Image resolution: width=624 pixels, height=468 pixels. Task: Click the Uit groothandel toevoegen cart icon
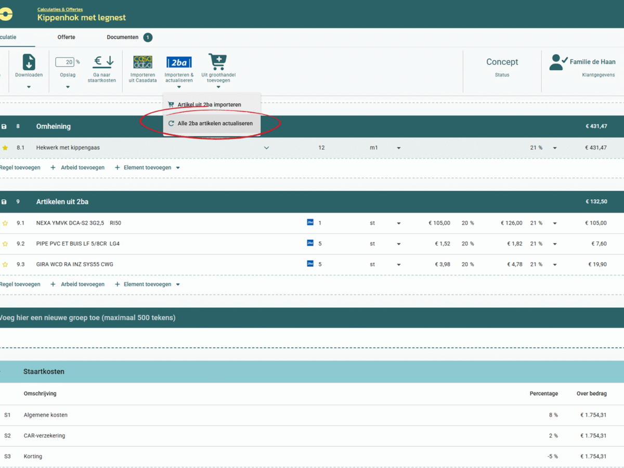pos(217,62)
